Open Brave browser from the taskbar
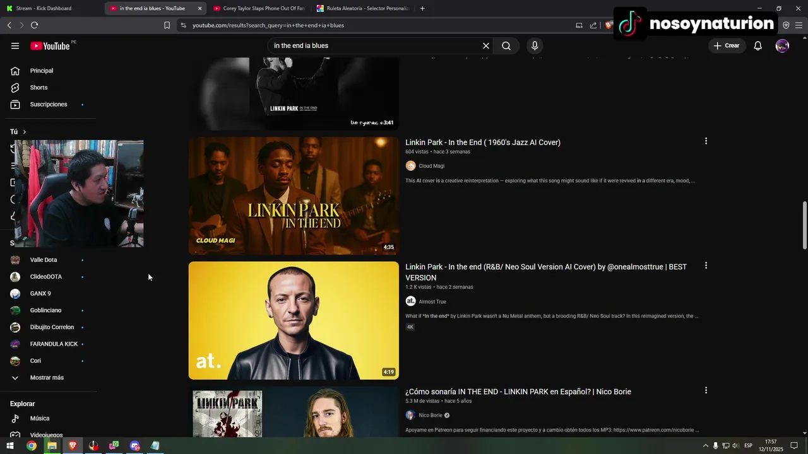The image size is (808, 454). [x=73, y=446]
